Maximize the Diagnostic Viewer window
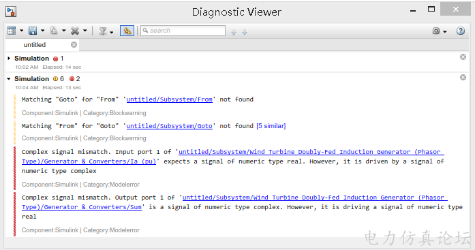475x250 pixels. (431, 9)
